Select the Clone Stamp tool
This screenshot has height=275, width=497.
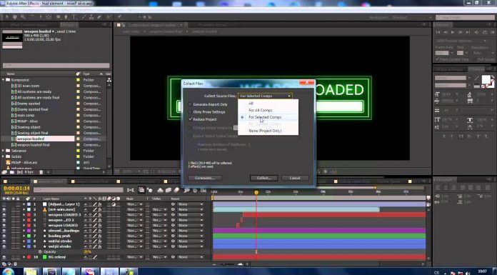pyautogui.click(x=91, y=17)
